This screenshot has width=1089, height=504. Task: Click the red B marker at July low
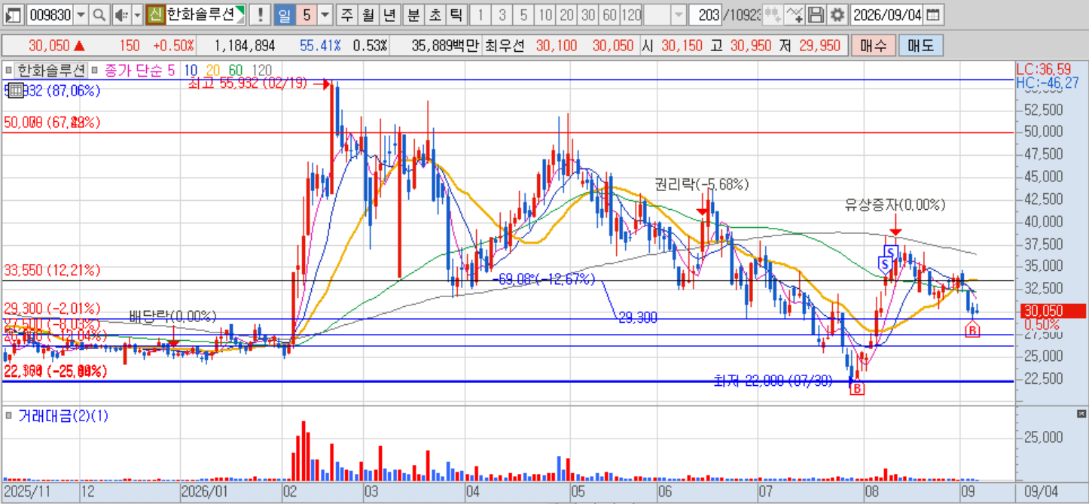[858, 388]
